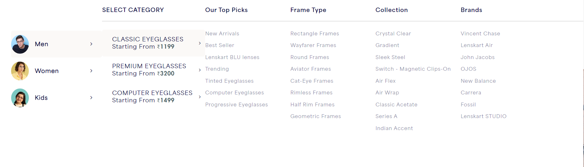Click chevron beside Computer Eyeglasses
Screen dimensions: 584x167
pyautogui.click(x=200, y=97)
